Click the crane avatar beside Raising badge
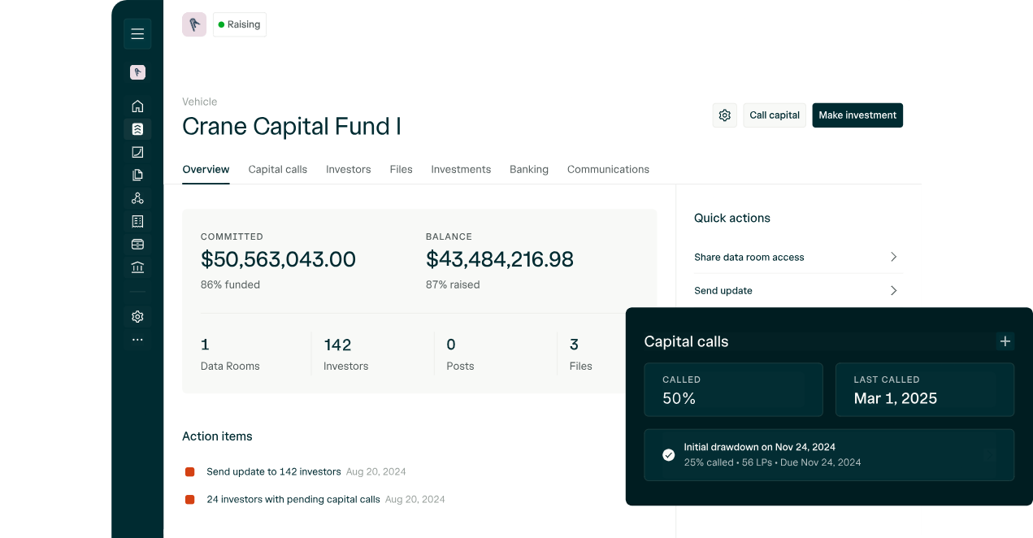1033x538 pixels. [x=194, y=24]
